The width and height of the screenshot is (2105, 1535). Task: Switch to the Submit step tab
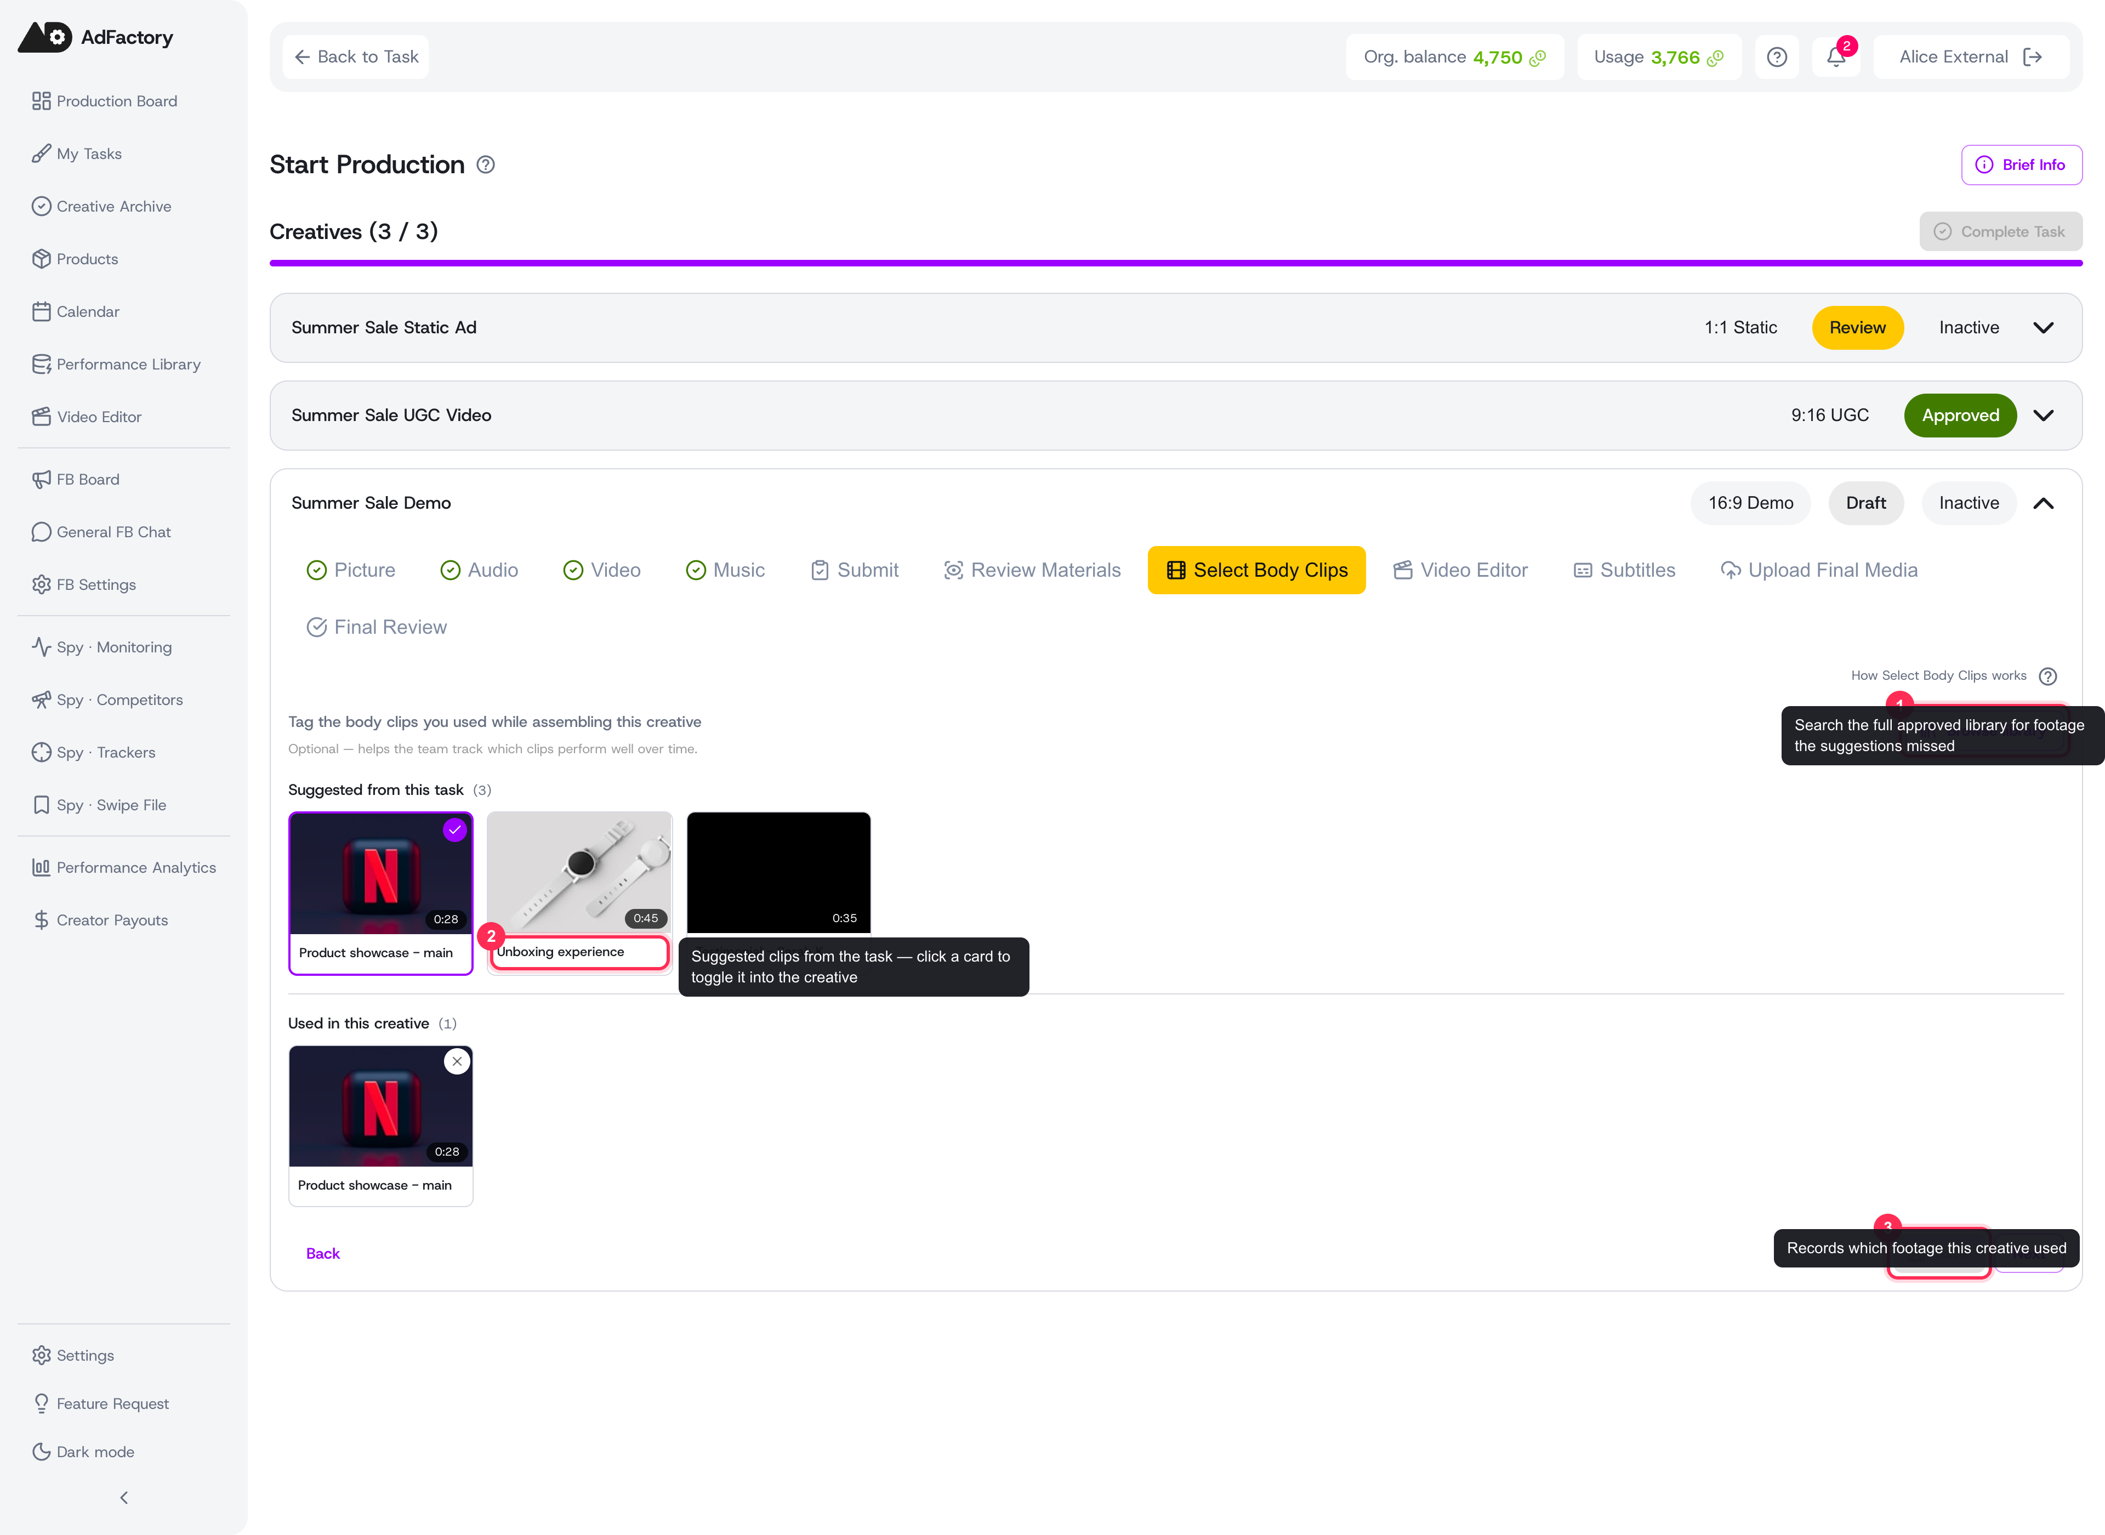855,570
